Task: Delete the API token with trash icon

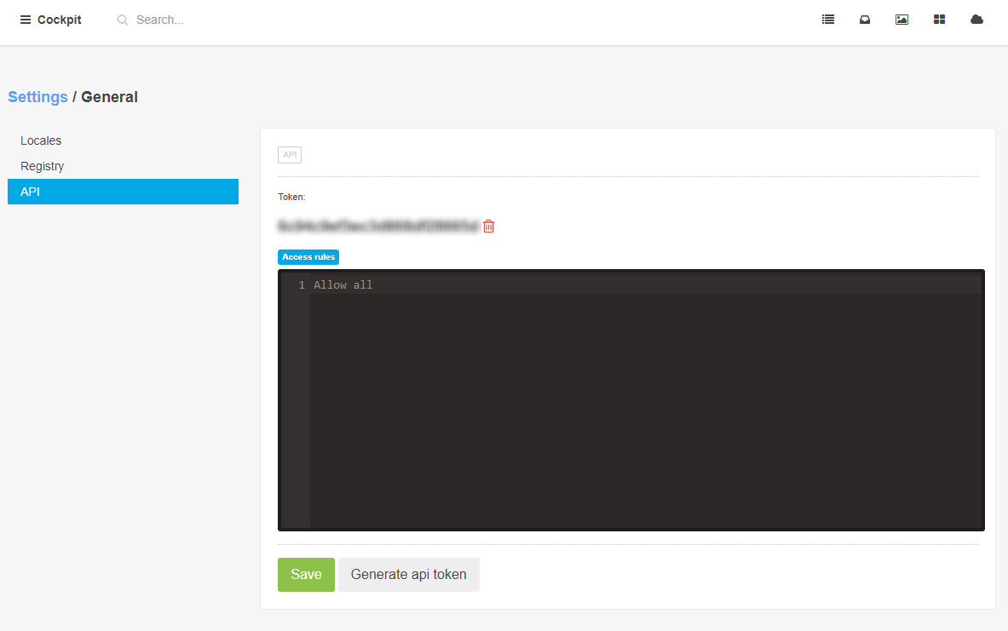Action: click(x=488, y=227)
